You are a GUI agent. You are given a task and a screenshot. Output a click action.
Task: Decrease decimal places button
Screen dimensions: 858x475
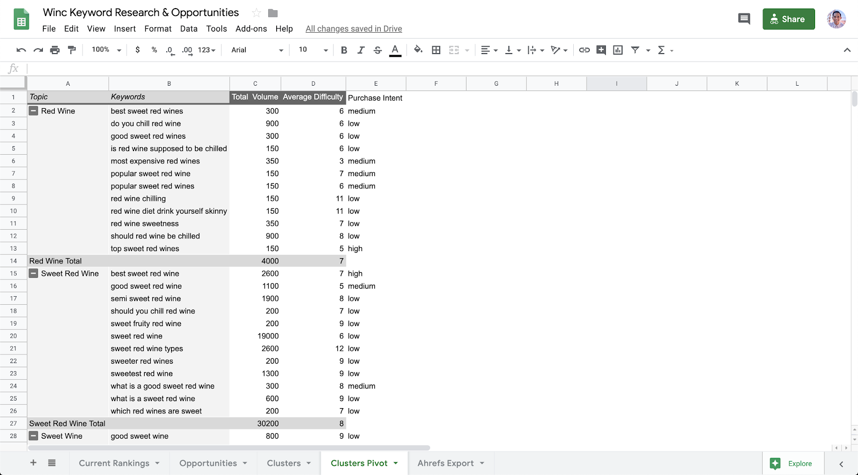170,50
